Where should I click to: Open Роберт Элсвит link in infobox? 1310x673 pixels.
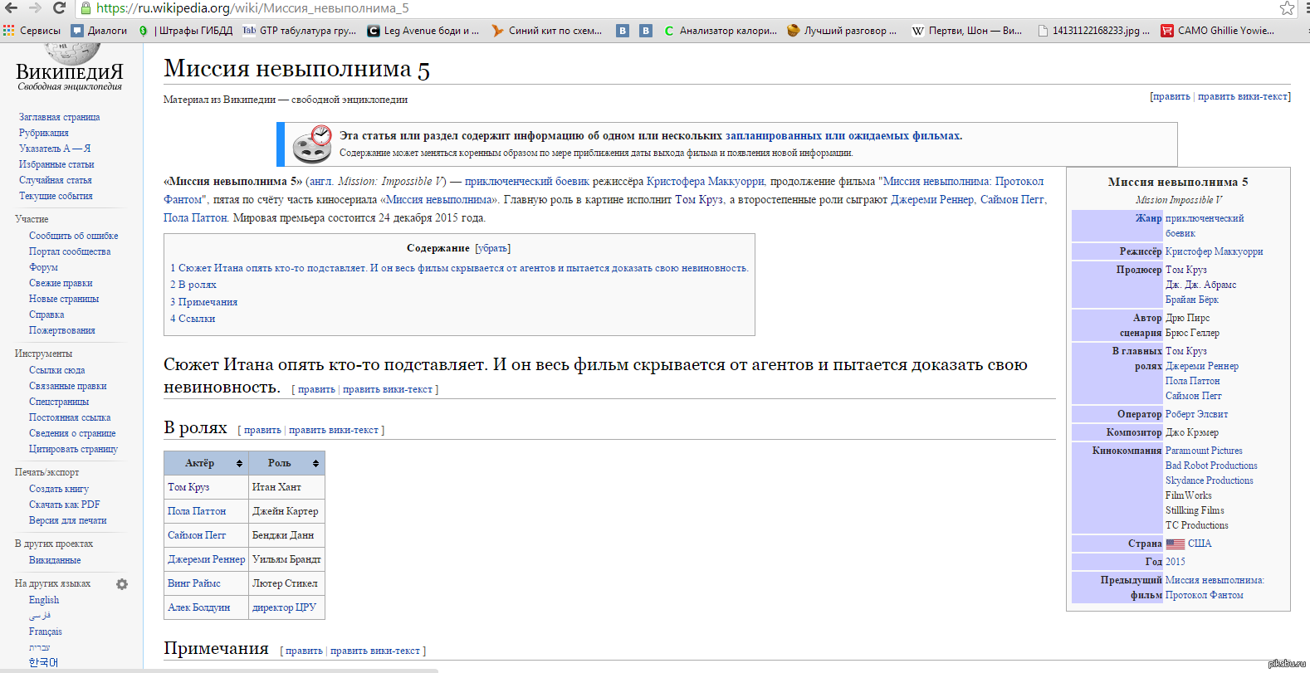point(1196,414)
